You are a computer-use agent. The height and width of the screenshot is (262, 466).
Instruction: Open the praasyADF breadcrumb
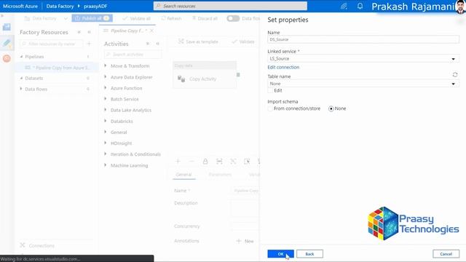(95, 6)
